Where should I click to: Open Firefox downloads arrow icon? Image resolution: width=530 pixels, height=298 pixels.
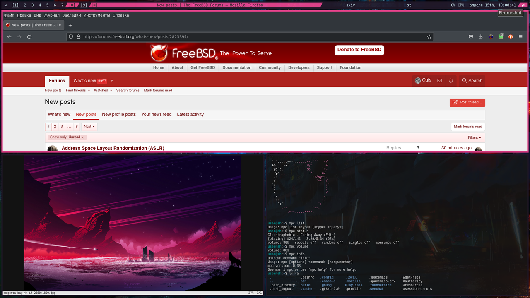(481, 37)
